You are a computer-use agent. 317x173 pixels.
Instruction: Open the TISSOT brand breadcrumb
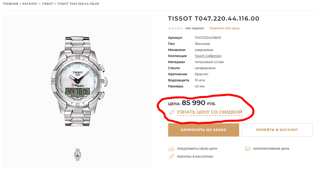tap(48, 4)
